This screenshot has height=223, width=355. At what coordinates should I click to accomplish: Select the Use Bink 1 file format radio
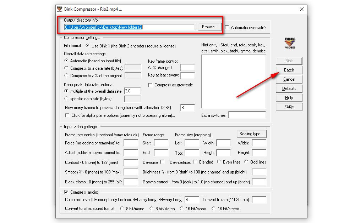tap(87, 46)
